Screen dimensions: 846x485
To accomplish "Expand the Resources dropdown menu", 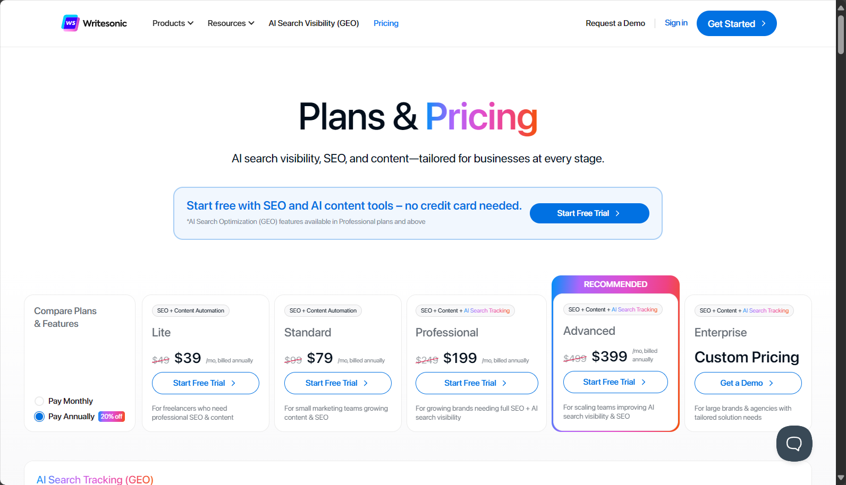I will tap(231, 23).
